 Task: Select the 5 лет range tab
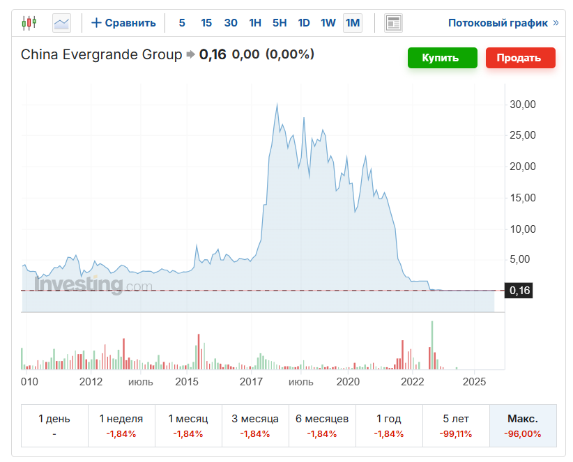click(x=456, y=426)
